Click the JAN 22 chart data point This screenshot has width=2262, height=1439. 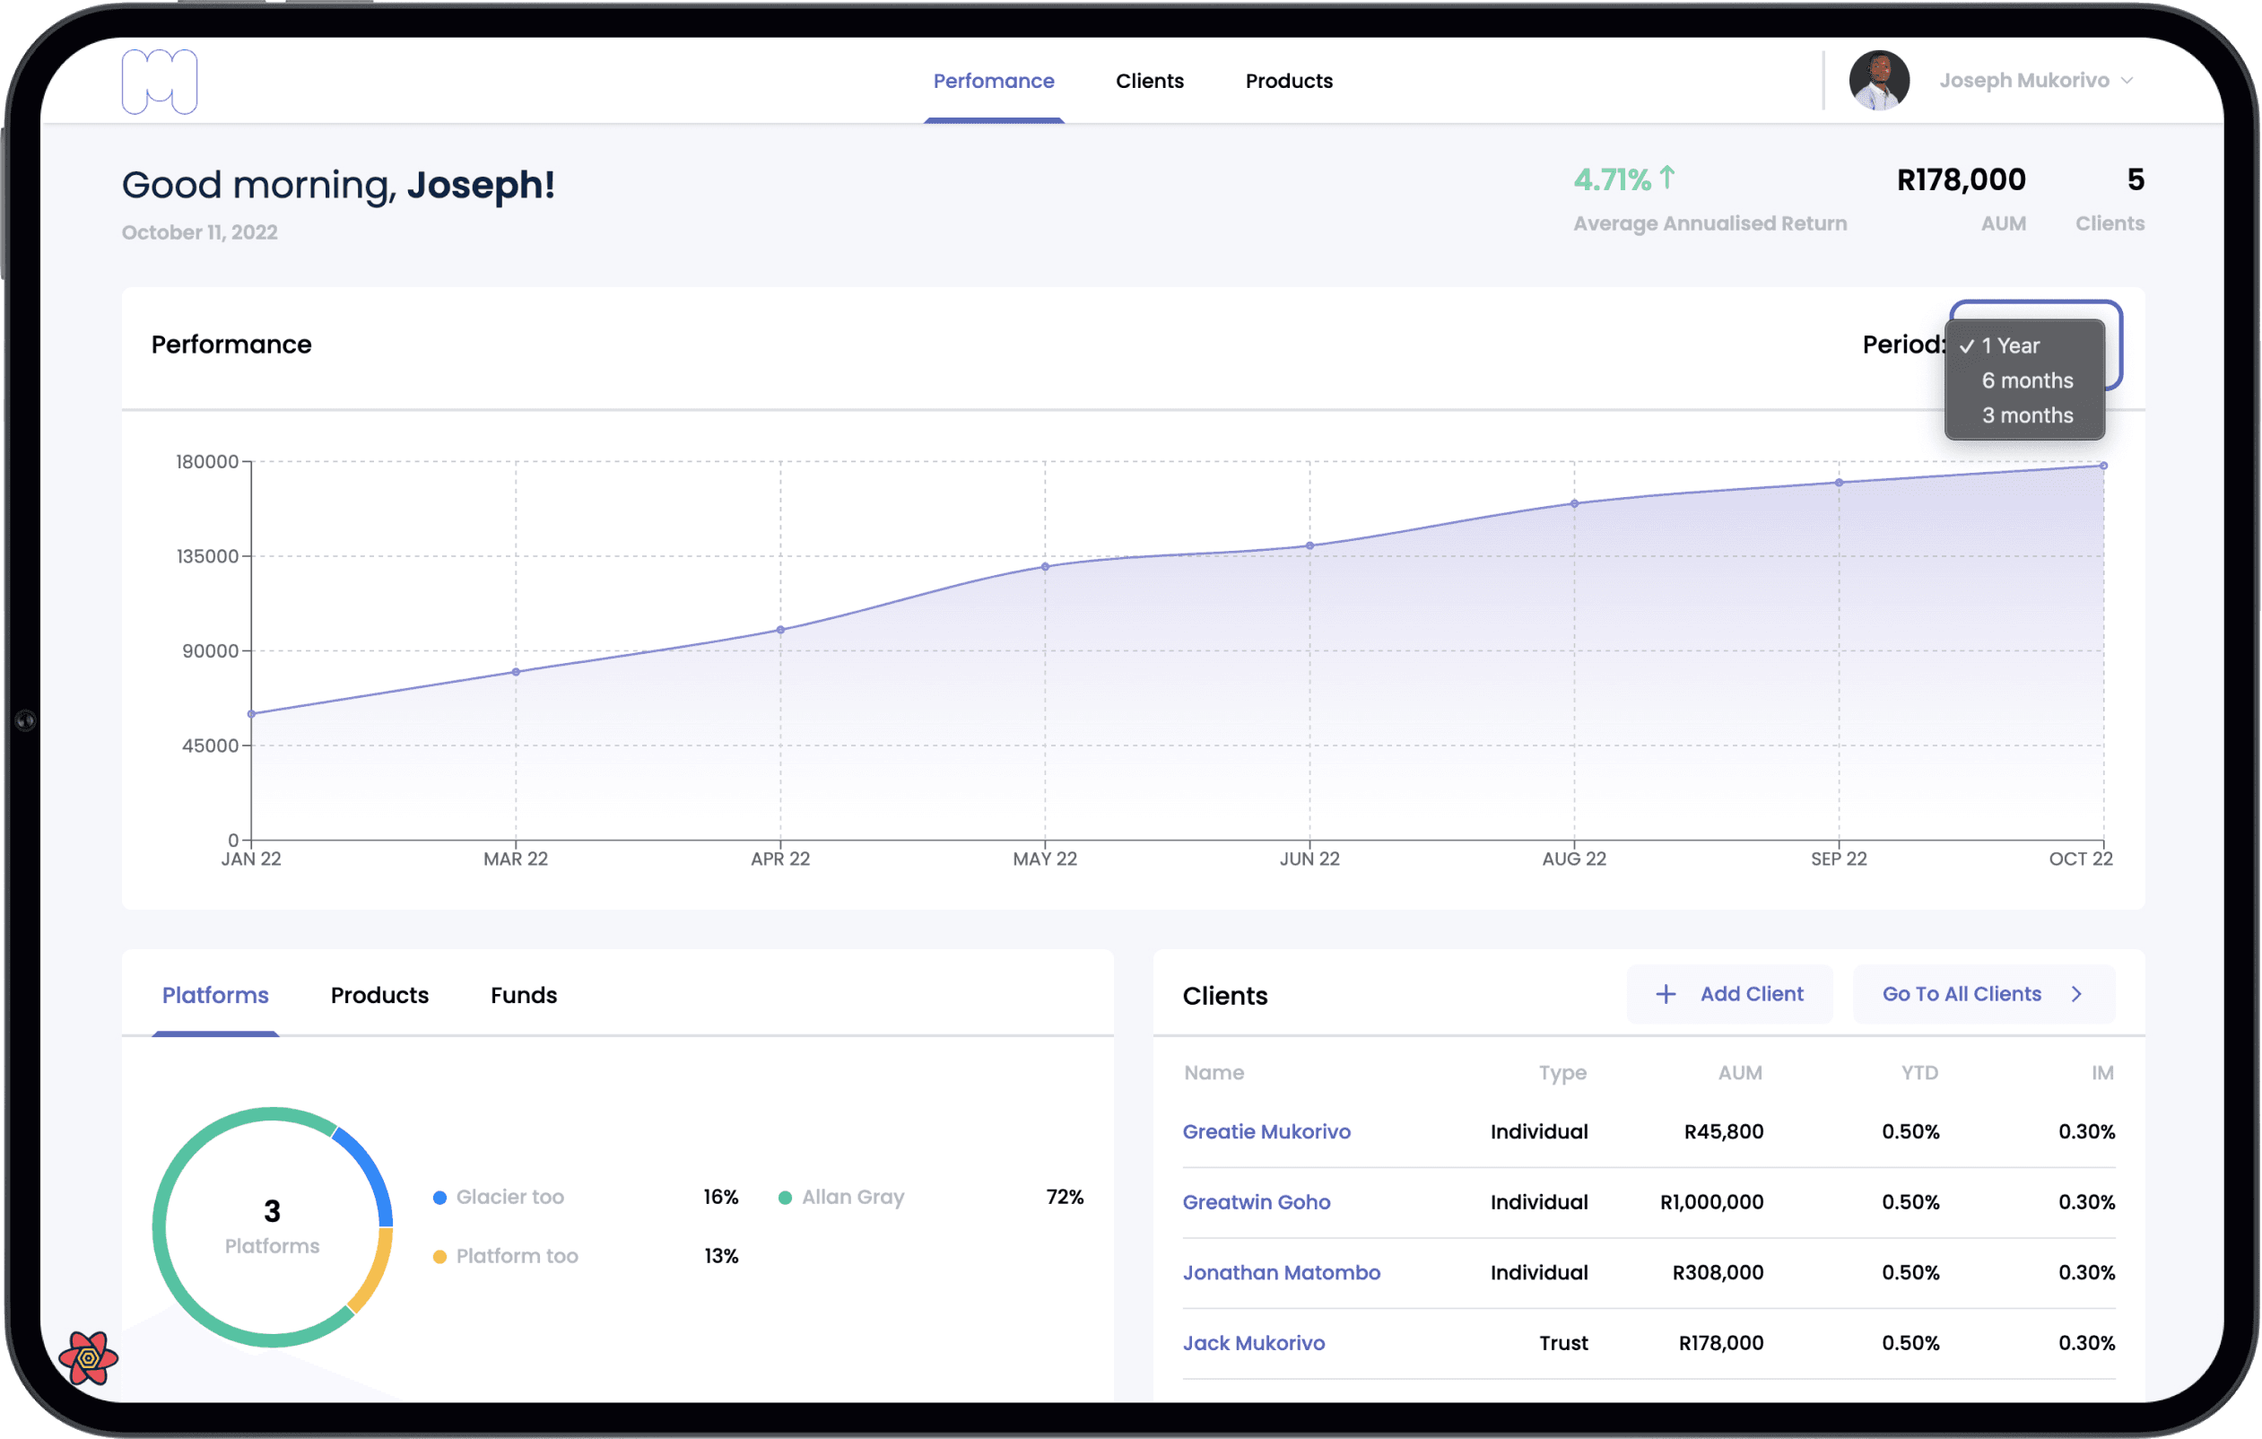(x=251, y=714)
